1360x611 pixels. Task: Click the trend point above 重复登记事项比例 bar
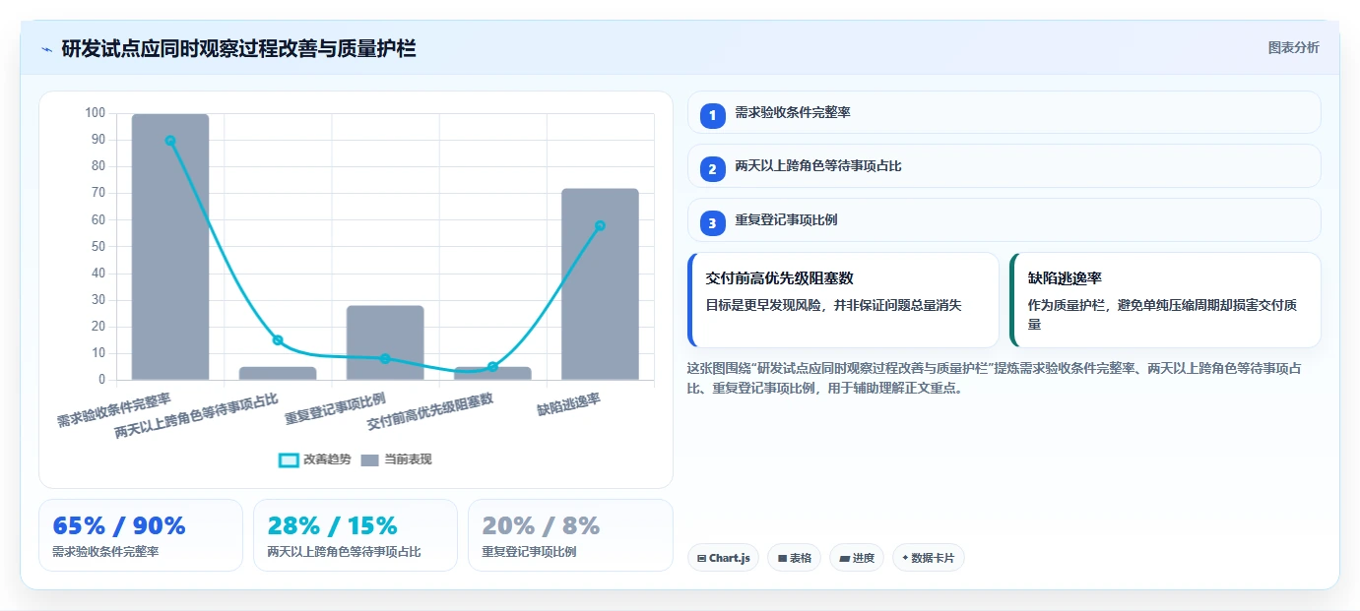[385, 359]
